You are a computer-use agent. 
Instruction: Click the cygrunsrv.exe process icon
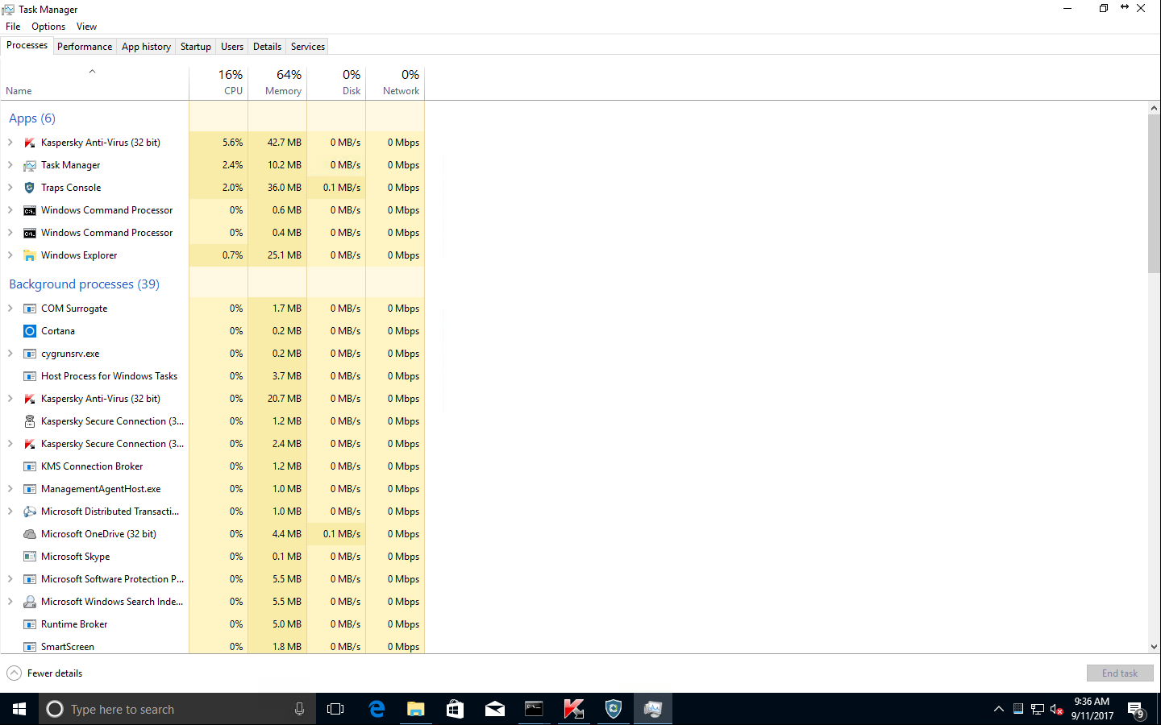click(30, 354)
